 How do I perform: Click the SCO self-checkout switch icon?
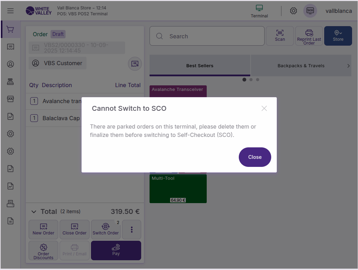[310, 11]
